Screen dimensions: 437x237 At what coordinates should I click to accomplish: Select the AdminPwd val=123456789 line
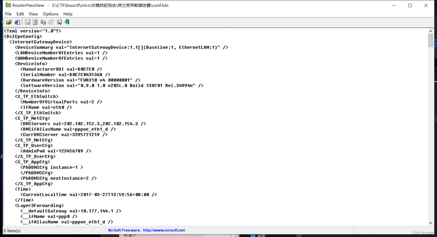(x=56, y=151)
